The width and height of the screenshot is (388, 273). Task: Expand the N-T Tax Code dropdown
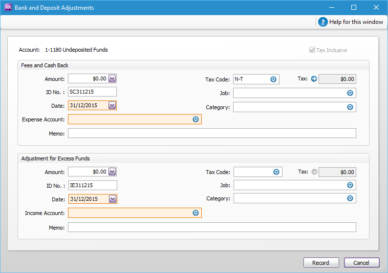tap(273, 79)
